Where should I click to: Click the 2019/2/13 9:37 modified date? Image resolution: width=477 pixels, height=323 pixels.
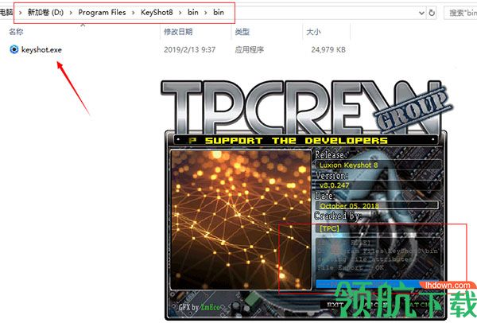tap(189, 49)
